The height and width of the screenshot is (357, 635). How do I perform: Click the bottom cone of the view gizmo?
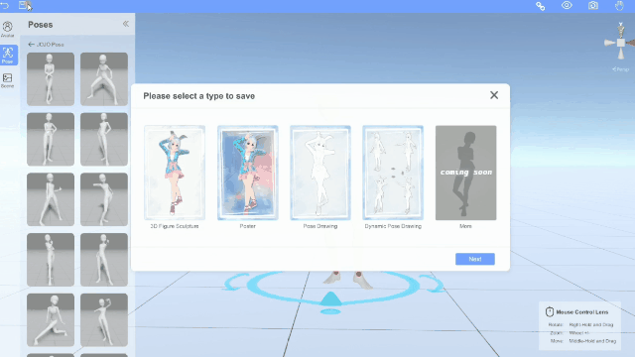click(621, 54)
